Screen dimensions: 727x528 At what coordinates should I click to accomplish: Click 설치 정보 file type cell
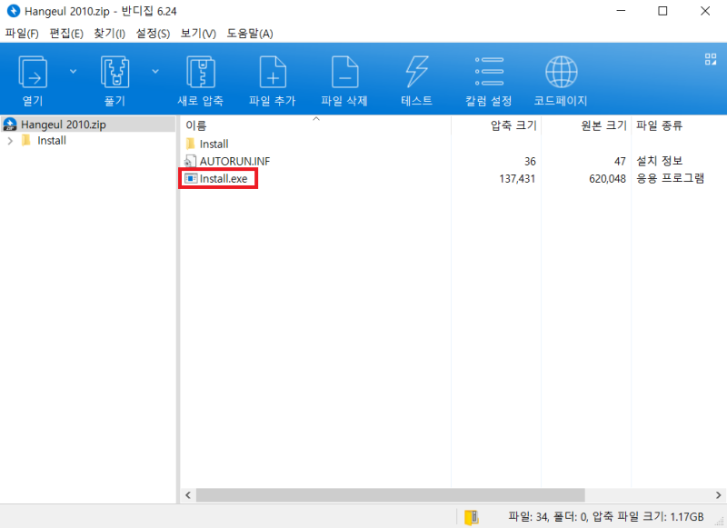(659, 161)
